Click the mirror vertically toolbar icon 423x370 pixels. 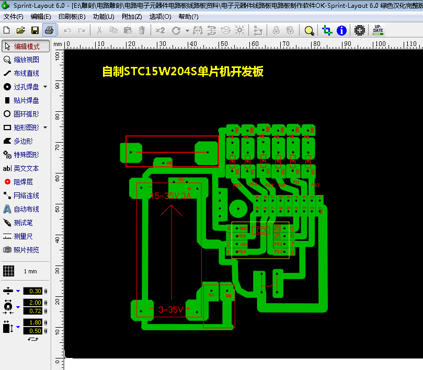(x=212, y=30)
